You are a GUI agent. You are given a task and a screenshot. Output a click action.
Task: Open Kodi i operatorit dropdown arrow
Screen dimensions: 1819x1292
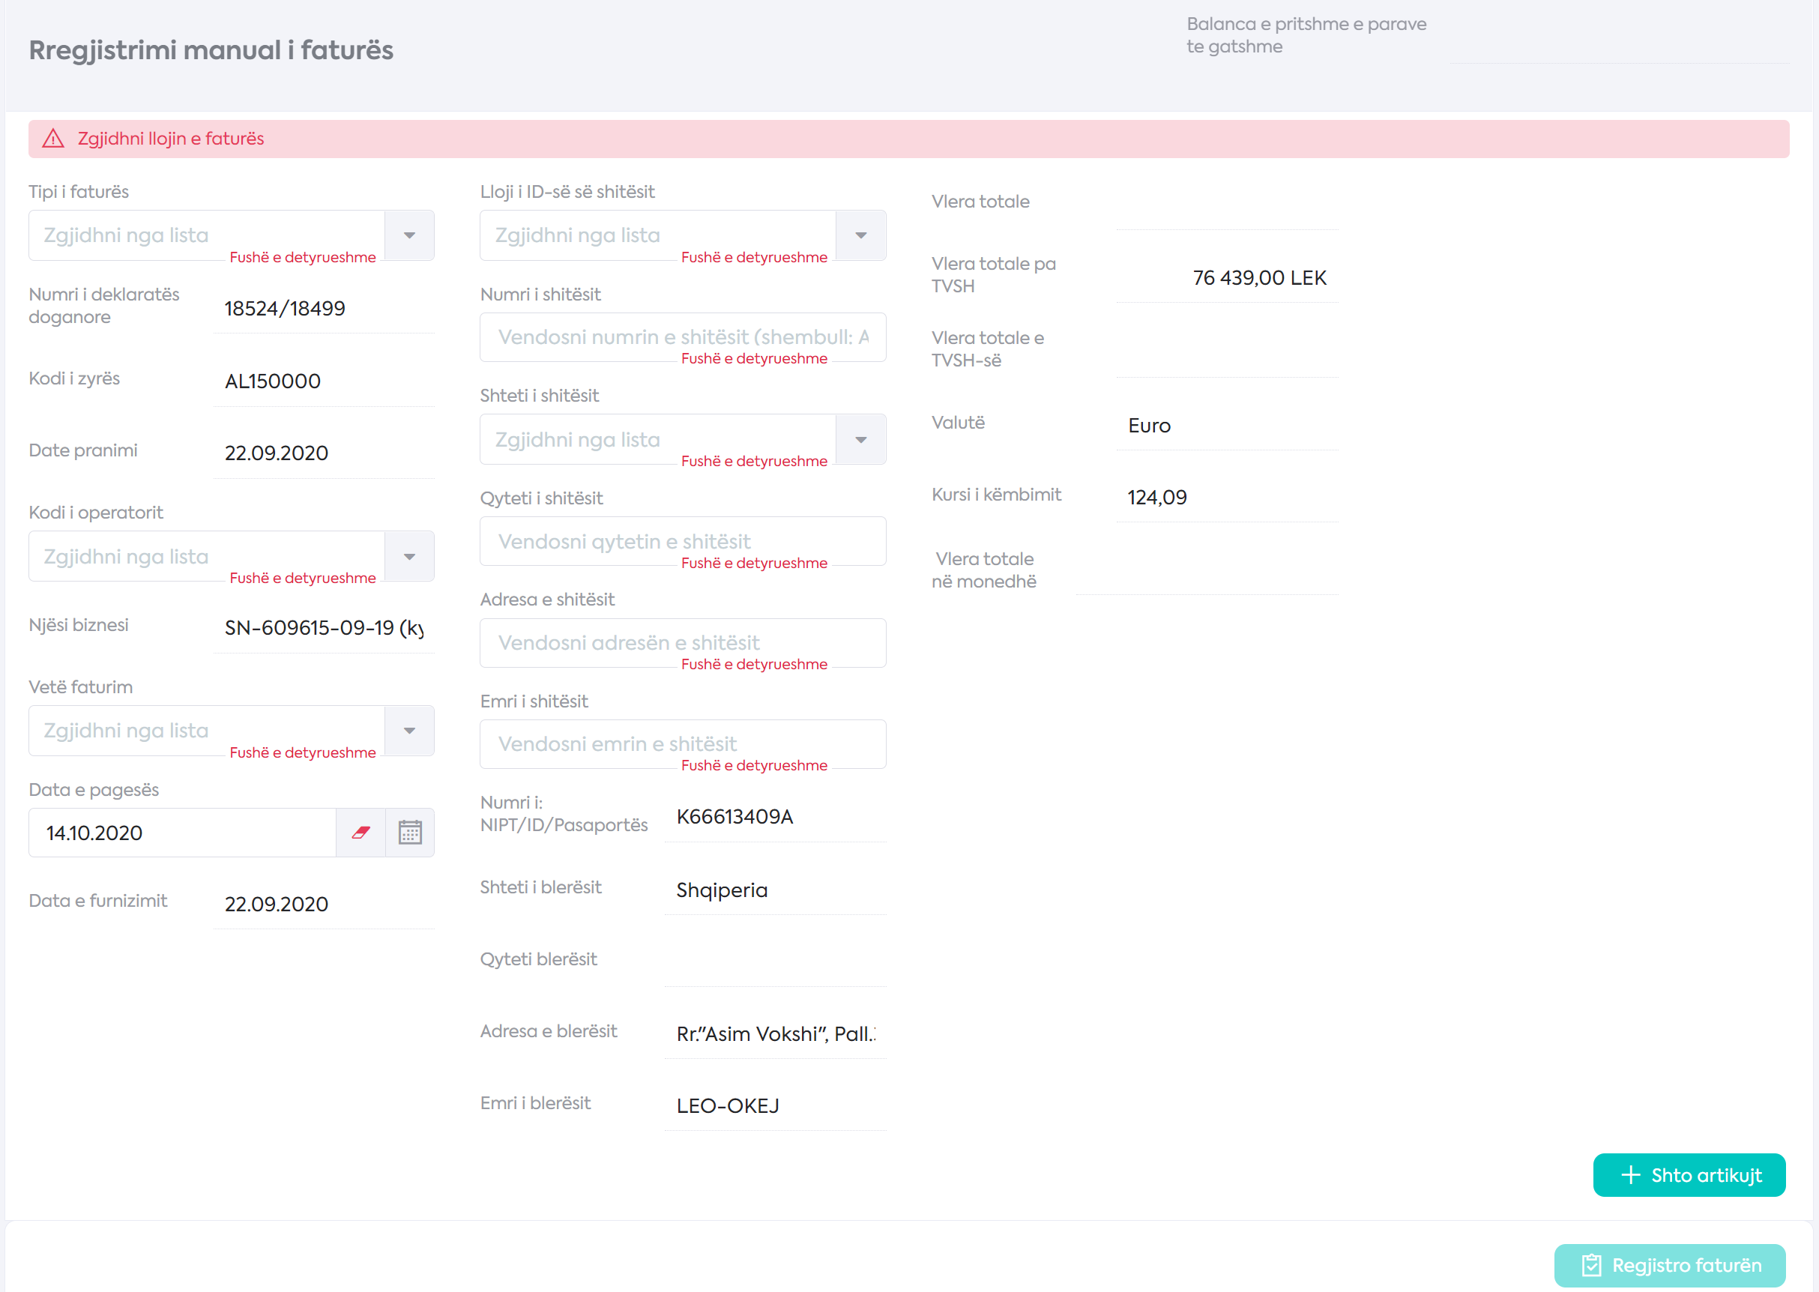[x=409, y=557]
